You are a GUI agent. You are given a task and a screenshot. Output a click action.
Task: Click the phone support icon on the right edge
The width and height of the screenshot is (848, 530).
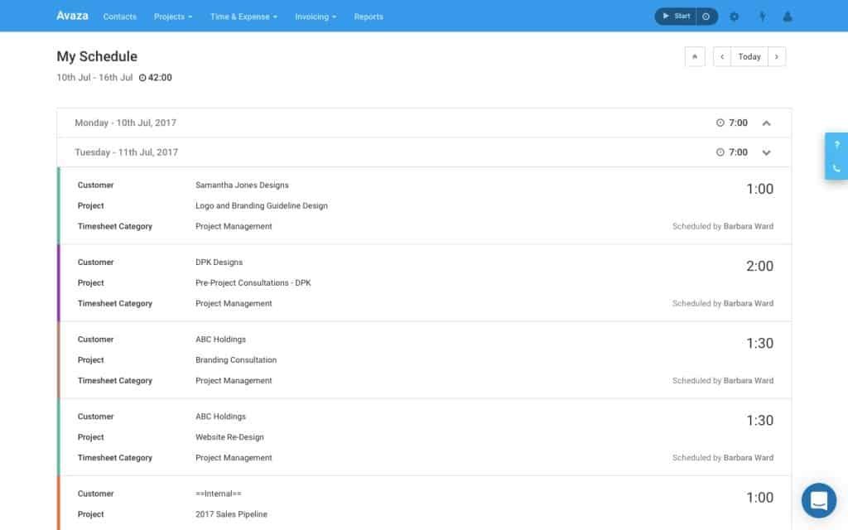836,167
